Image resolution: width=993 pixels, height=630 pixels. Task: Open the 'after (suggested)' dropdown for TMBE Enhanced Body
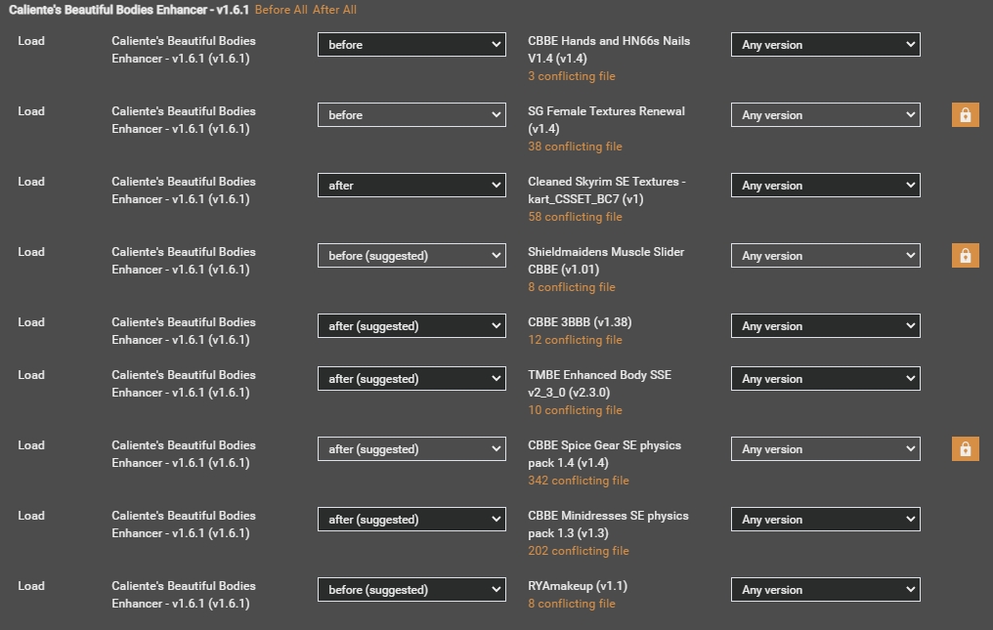[x=411, y=378]
